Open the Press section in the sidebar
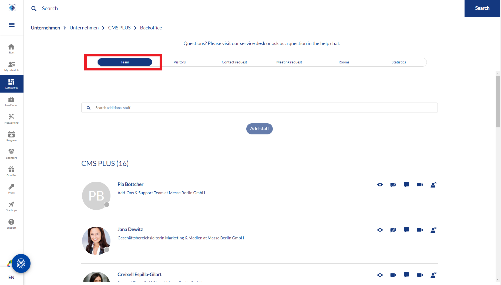 coord(11,189)
